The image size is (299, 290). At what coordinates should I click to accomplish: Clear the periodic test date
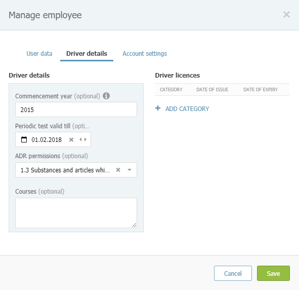point(71,139)
